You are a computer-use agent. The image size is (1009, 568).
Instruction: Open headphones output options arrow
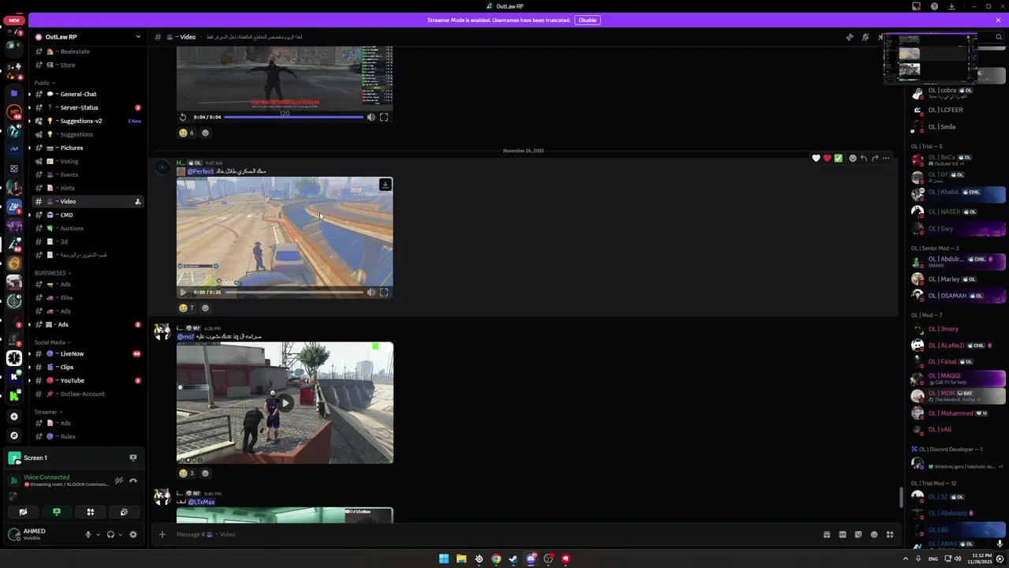coord(120,534)
